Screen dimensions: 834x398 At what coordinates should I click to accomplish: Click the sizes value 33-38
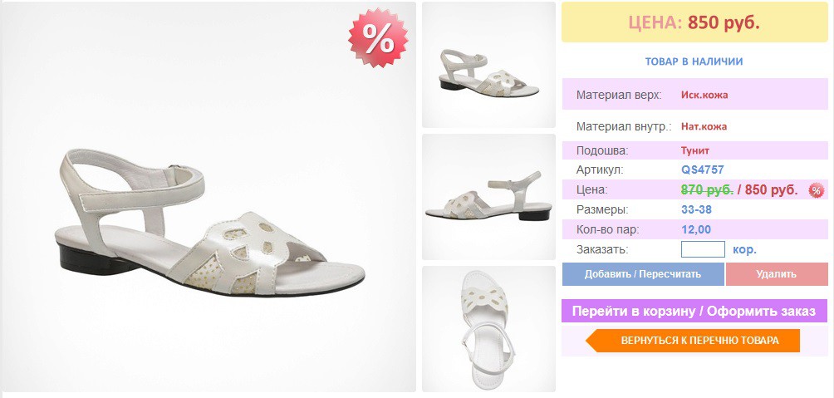(x=696, y=209)
